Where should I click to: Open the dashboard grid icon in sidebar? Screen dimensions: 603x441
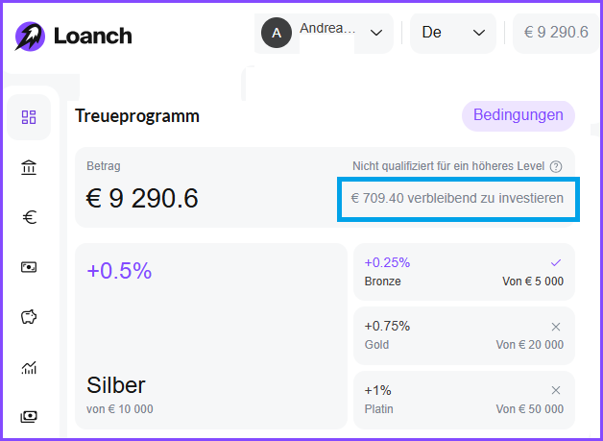pyautogui.click(x=29, y=117)
